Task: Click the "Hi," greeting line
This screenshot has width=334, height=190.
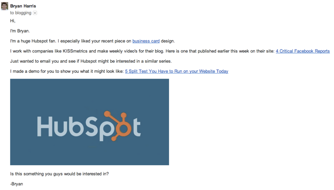Action: tap(13, 21)
